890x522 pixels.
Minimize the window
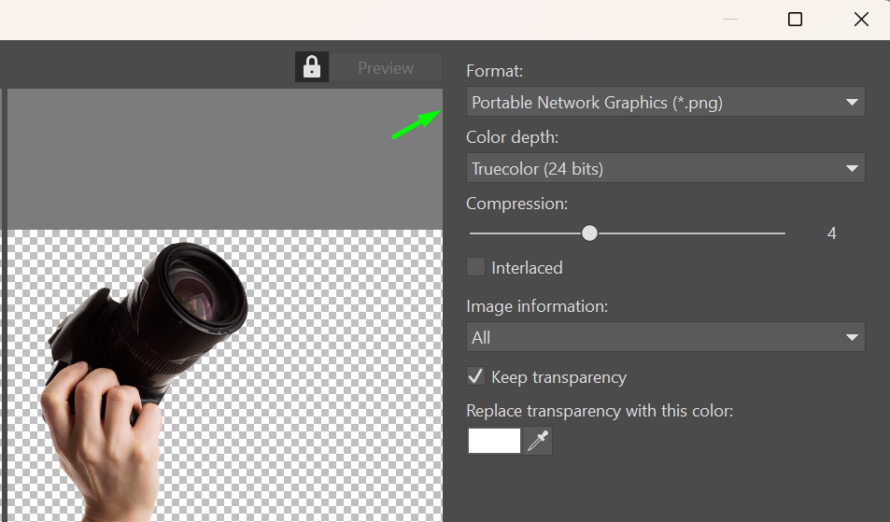[730, 20]
